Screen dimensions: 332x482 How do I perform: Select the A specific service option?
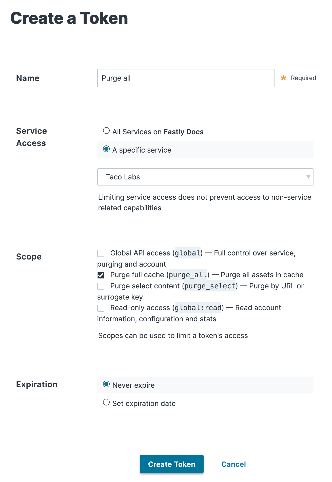[107, 149]
